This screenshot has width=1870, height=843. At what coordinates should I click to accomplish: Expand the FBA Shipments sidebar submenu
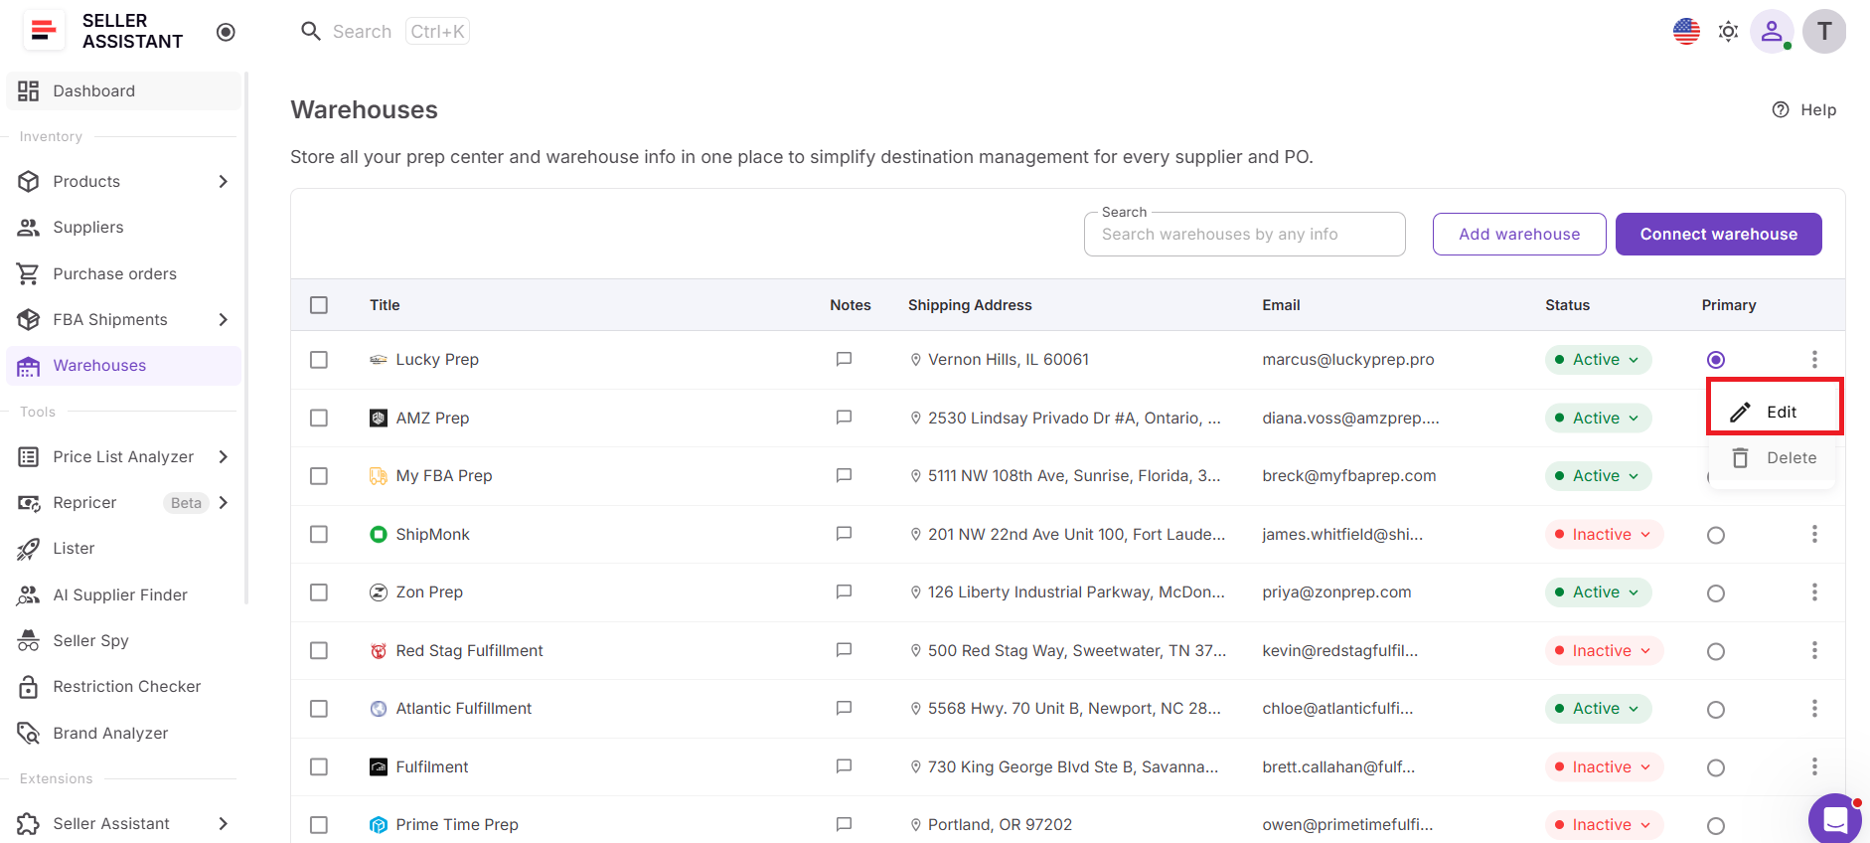click(224, 320)
